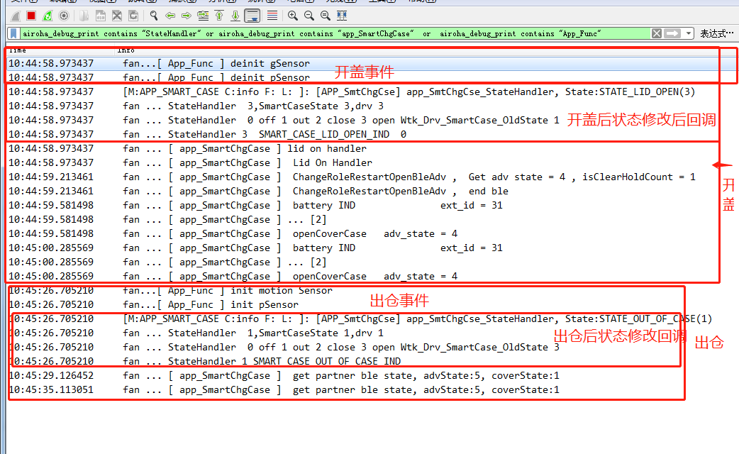Select the 'Lid On Handler' capitalized row
Viewport: 739px width, 454px height.
(x=372, y=162)
